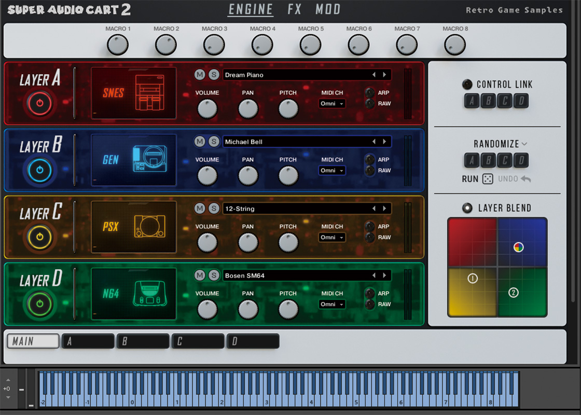
Task: Mute Layer D with M button
Action: (200, 275)
